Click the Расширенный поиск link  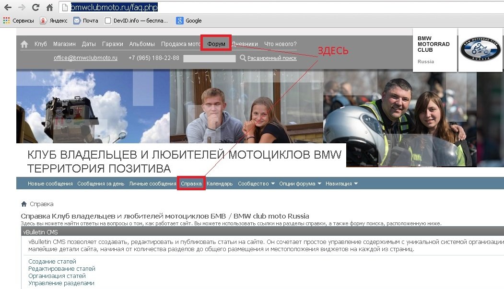(x=272, y=58)
